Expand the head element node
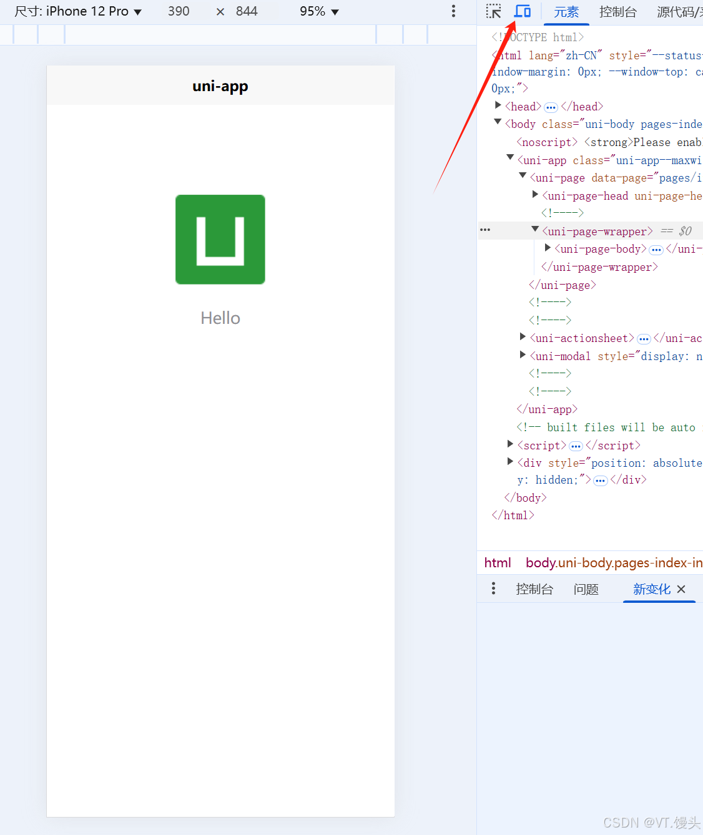This screenshot has width=703, height=835. tap(498, 105)
